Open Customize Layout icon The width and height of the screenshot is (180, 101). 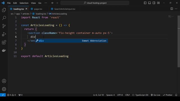coord(158,3)
